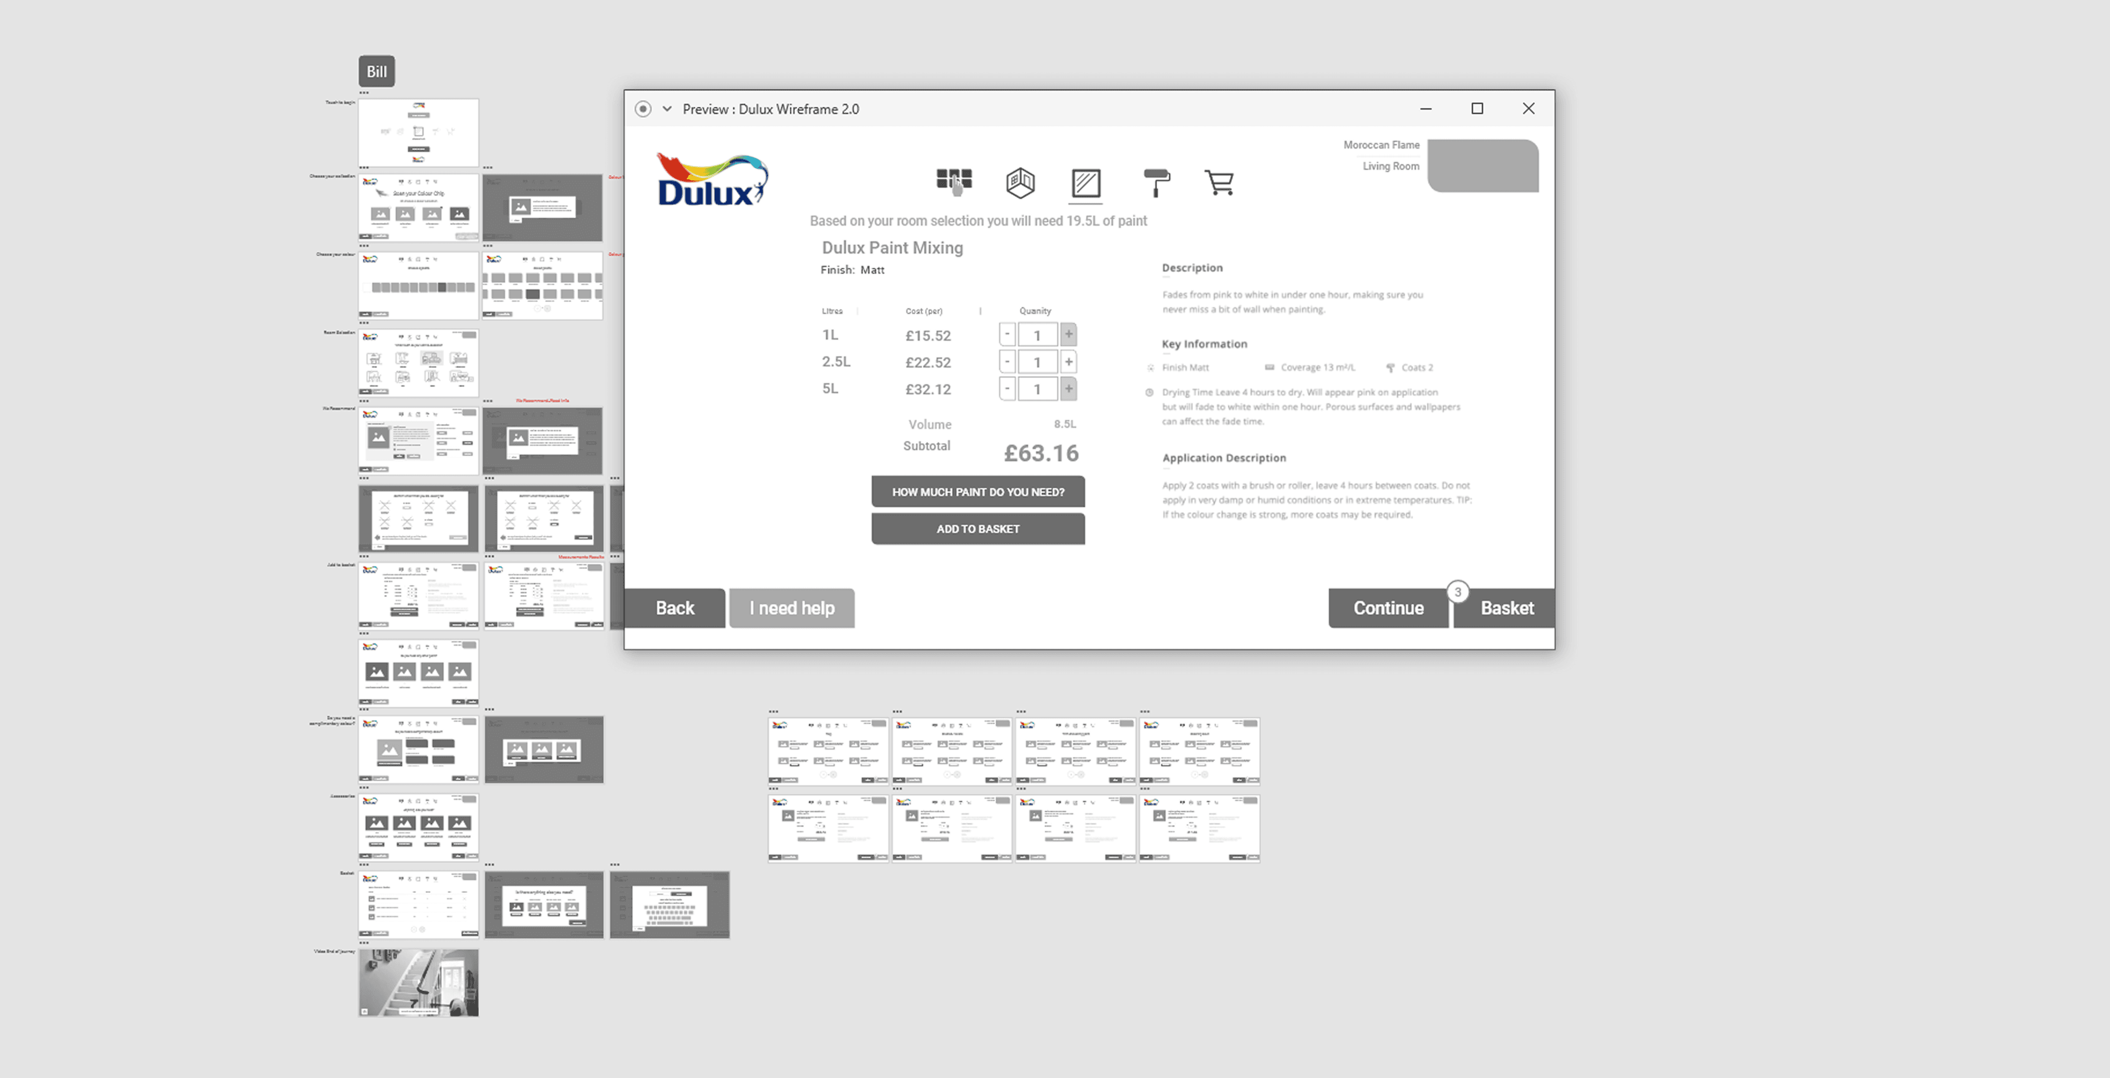Click the Moroccan Flame colour swatch

(1482, 165)
